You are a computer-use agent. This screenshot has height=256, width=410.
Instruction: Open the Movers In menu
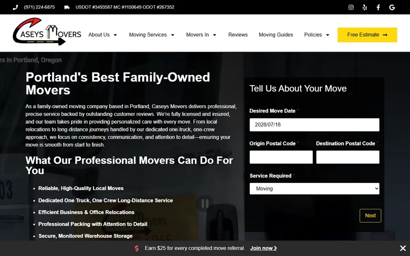198,35
